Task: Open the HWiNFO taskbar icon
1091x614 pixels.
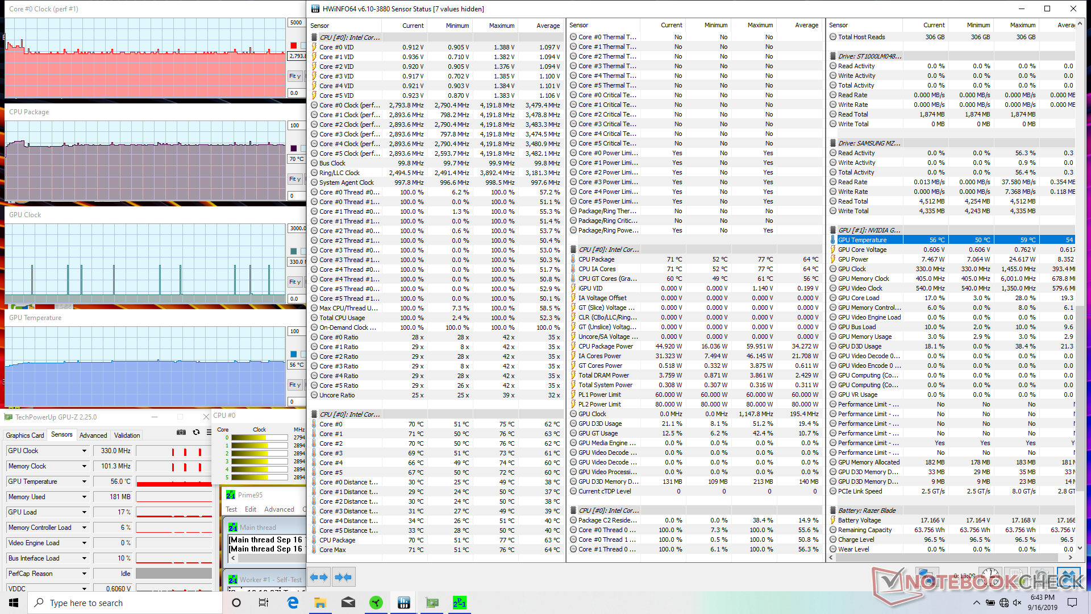Action: (x=404, y=603)
